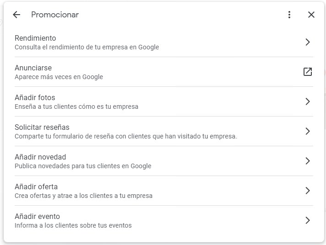Expand the Rendimiento chevron arrow

(308, 42)
